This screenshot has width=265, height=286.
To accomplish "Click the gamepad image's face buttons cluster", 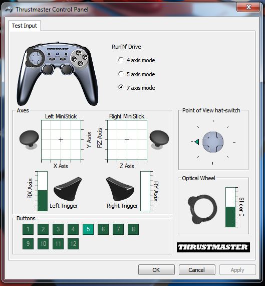I will [80, 58].
